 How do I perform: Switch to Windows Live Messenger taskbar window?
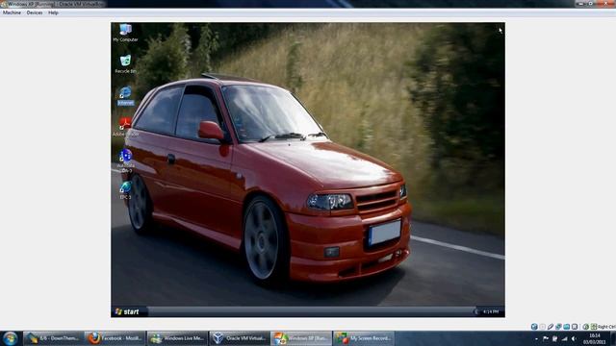177,338
